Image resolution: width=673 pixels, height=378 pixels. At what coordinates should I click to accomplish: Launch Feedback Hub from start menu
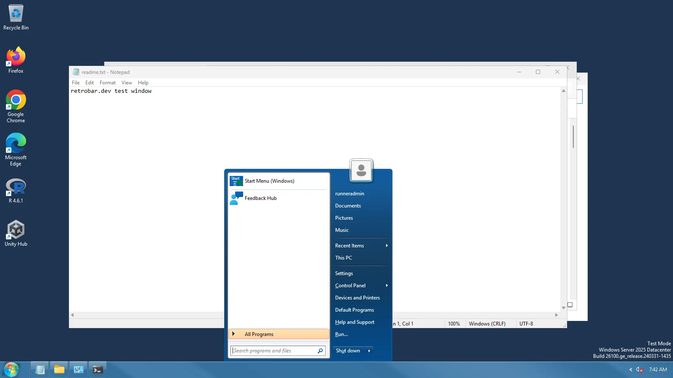pos(278,198)
